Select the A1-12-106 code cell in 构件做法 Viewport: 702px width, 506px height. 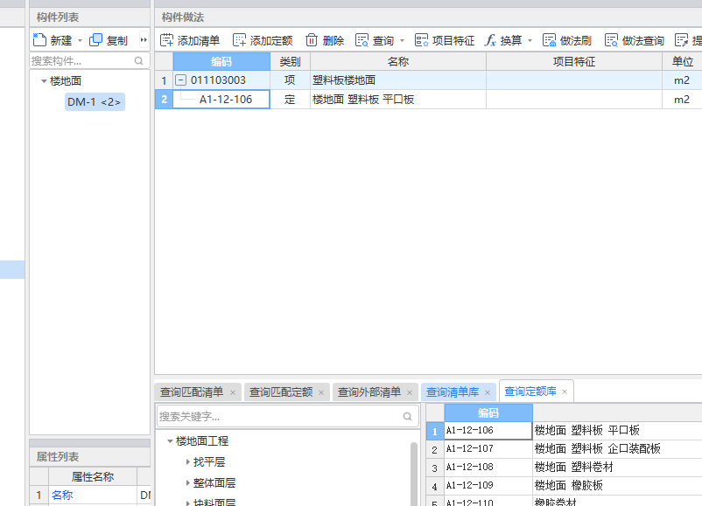(x=221, y=100)
